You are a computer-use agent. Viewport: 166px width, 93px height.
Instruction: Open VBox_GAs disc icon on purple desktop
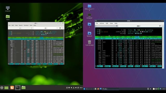tap(89, 7)
